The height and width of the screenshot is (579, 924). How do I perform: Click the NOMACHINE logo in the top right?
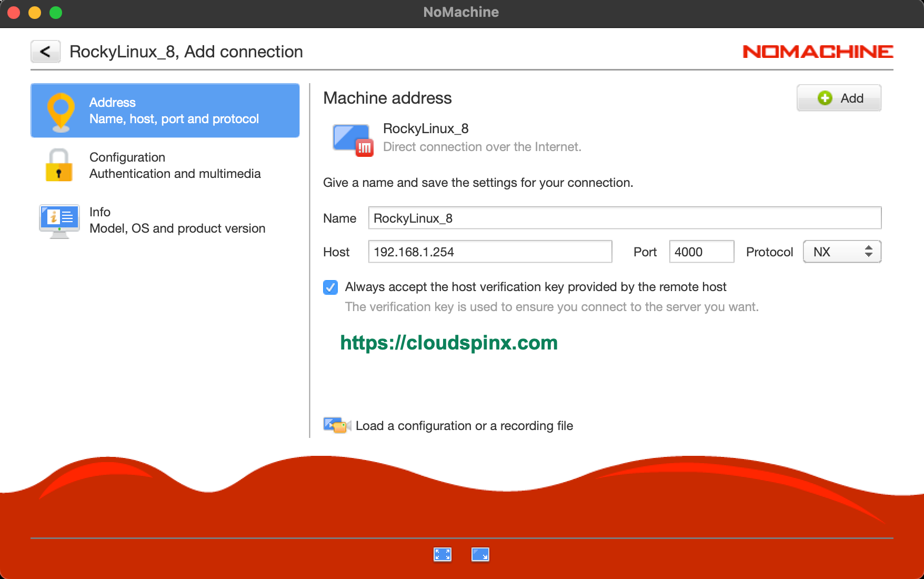coord(817,51)
